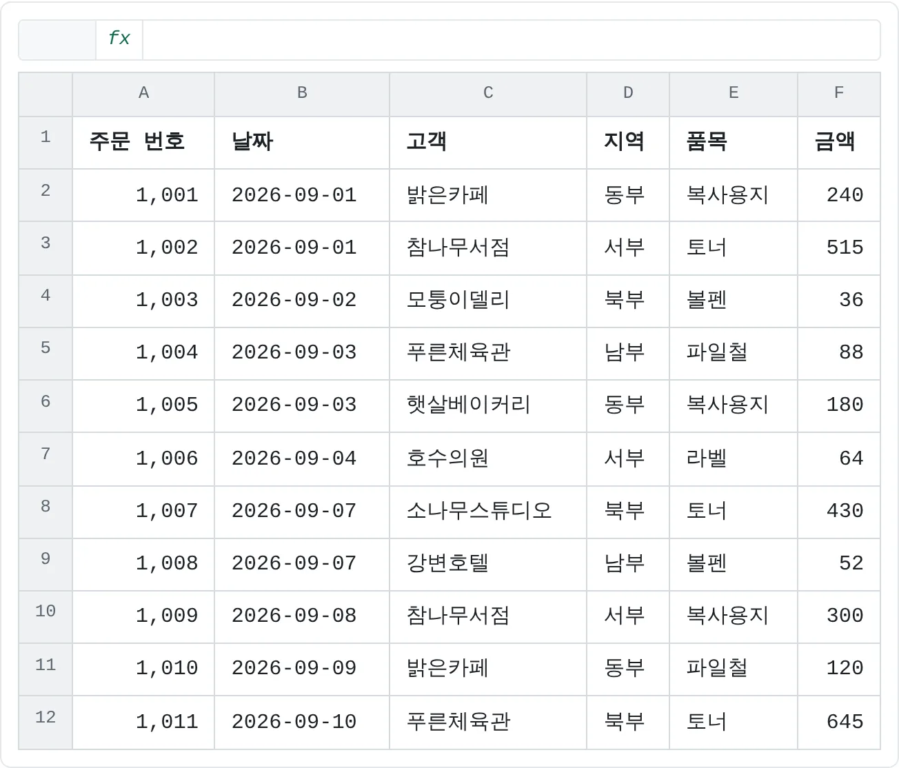Select column C header
The image size is (899, 768).
tap(488, 94)
